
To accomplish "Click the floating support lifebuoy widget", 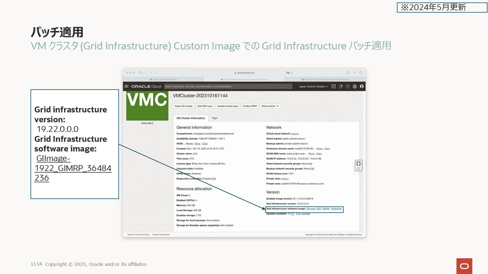I will pyautogui.click(x=358, y=164).
